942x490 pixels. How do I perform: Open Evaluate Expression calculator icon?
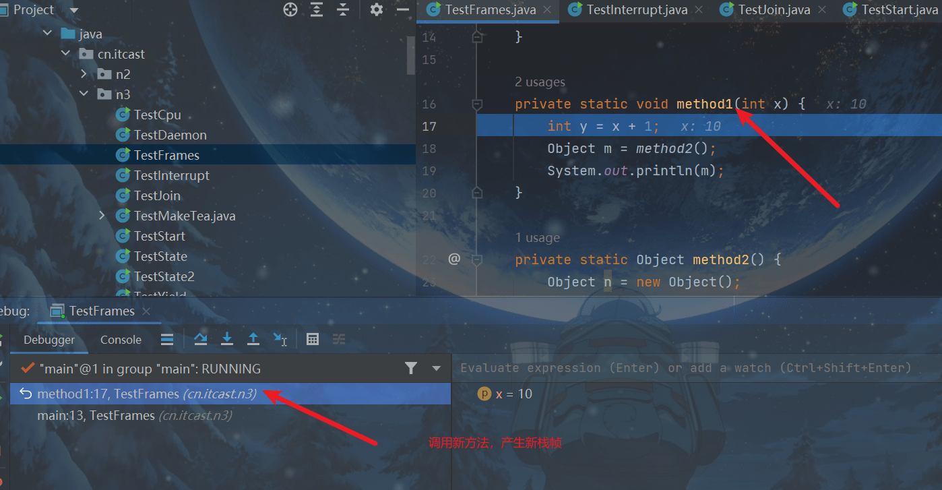(x=313, y=339)
